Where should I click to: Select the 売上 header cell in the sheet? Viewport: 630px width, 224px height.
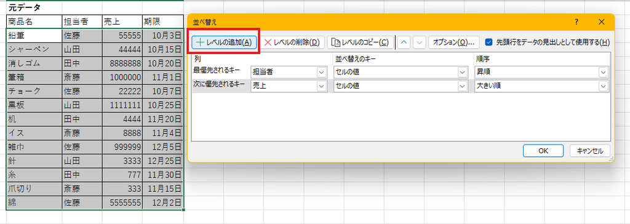tap(122, 22)
